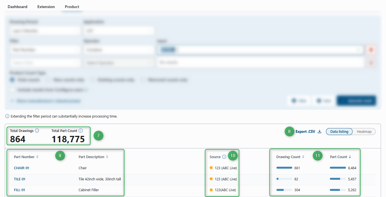The image size is (386, 197).
Task: Click the part count bar for TILE-01
Action: pos(338,179)
